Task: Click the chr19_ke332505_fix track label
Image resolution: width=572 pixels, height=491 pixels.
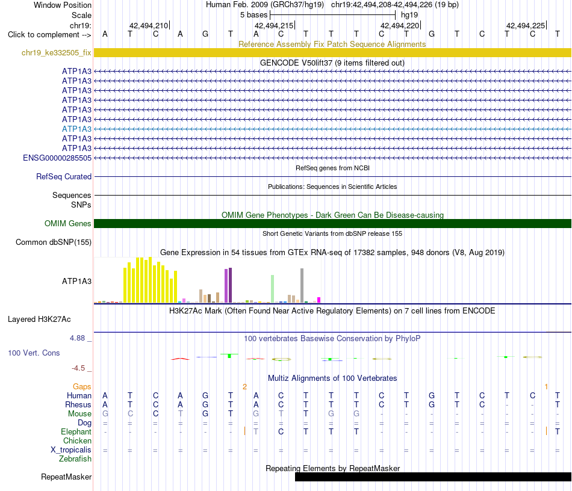Action: 56,52
